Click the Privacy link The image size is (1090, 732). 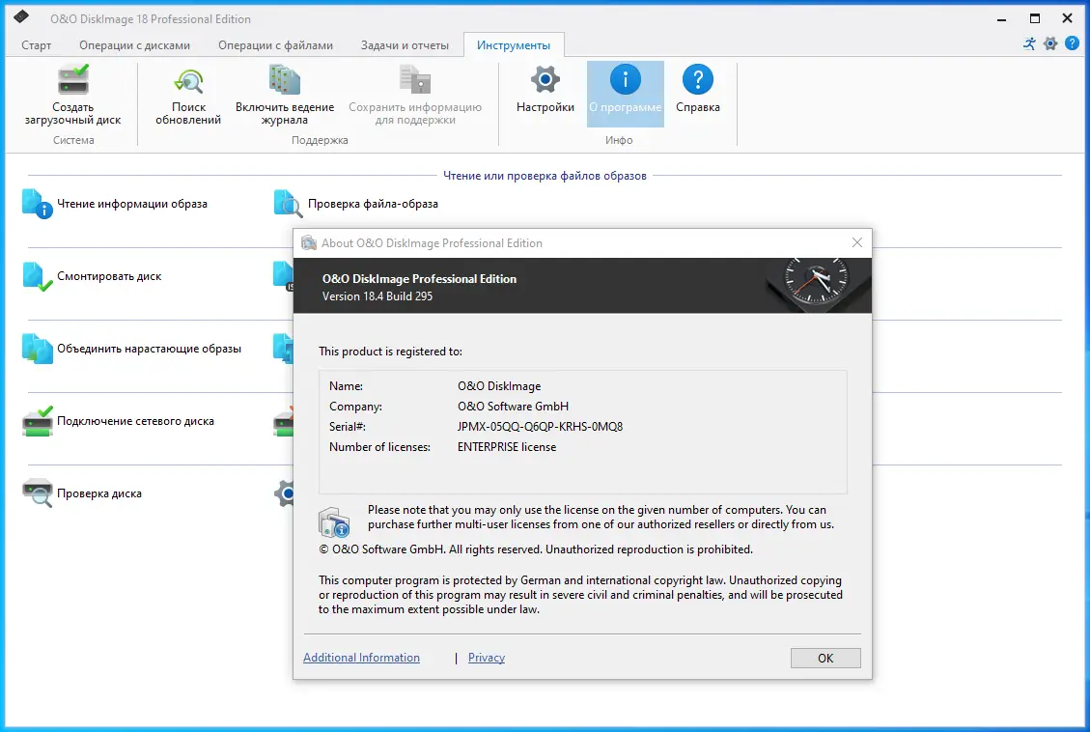click(486, 658)
